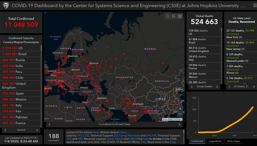
Task: Zoom in on map with plus button
Action: click(180, 109)
